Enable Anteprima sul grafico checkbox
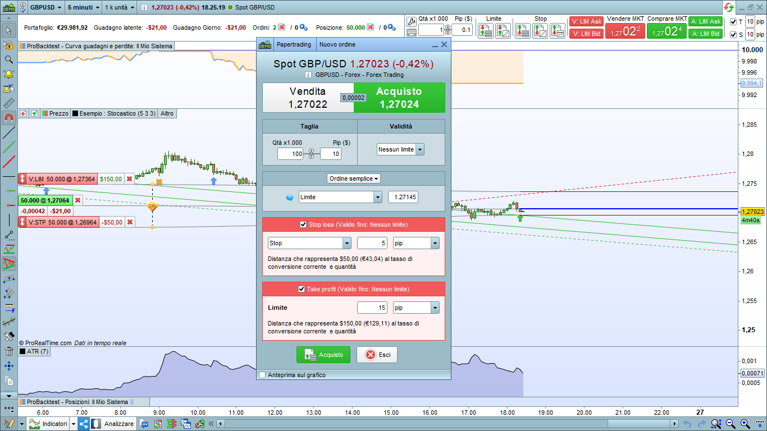This screenshot has height=431, width=767. (x=262, y=375)
